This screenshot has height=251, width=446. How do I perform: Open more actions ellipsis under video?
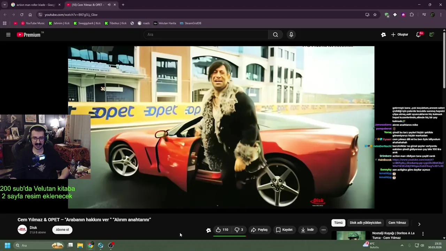pos(323,230)
